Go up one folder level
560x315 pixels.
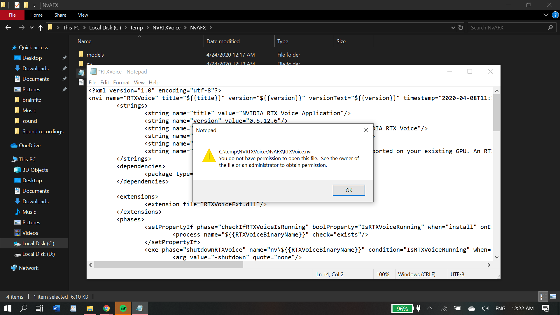(41, 27)
